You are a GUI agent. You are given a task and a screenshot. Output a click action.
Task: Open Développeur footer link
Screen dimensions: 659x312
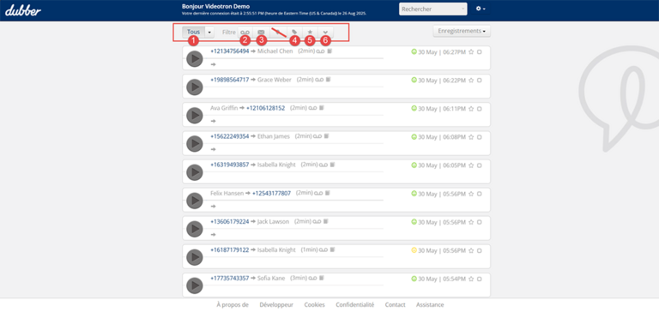276,305
